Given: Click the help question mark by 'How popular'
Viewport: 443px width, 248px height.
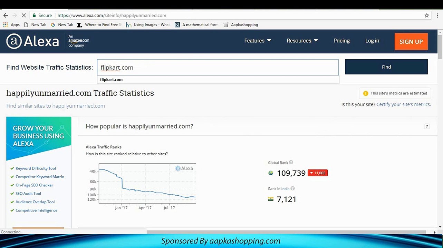Looking at the screenshot, I should click(x=427, y=126).
